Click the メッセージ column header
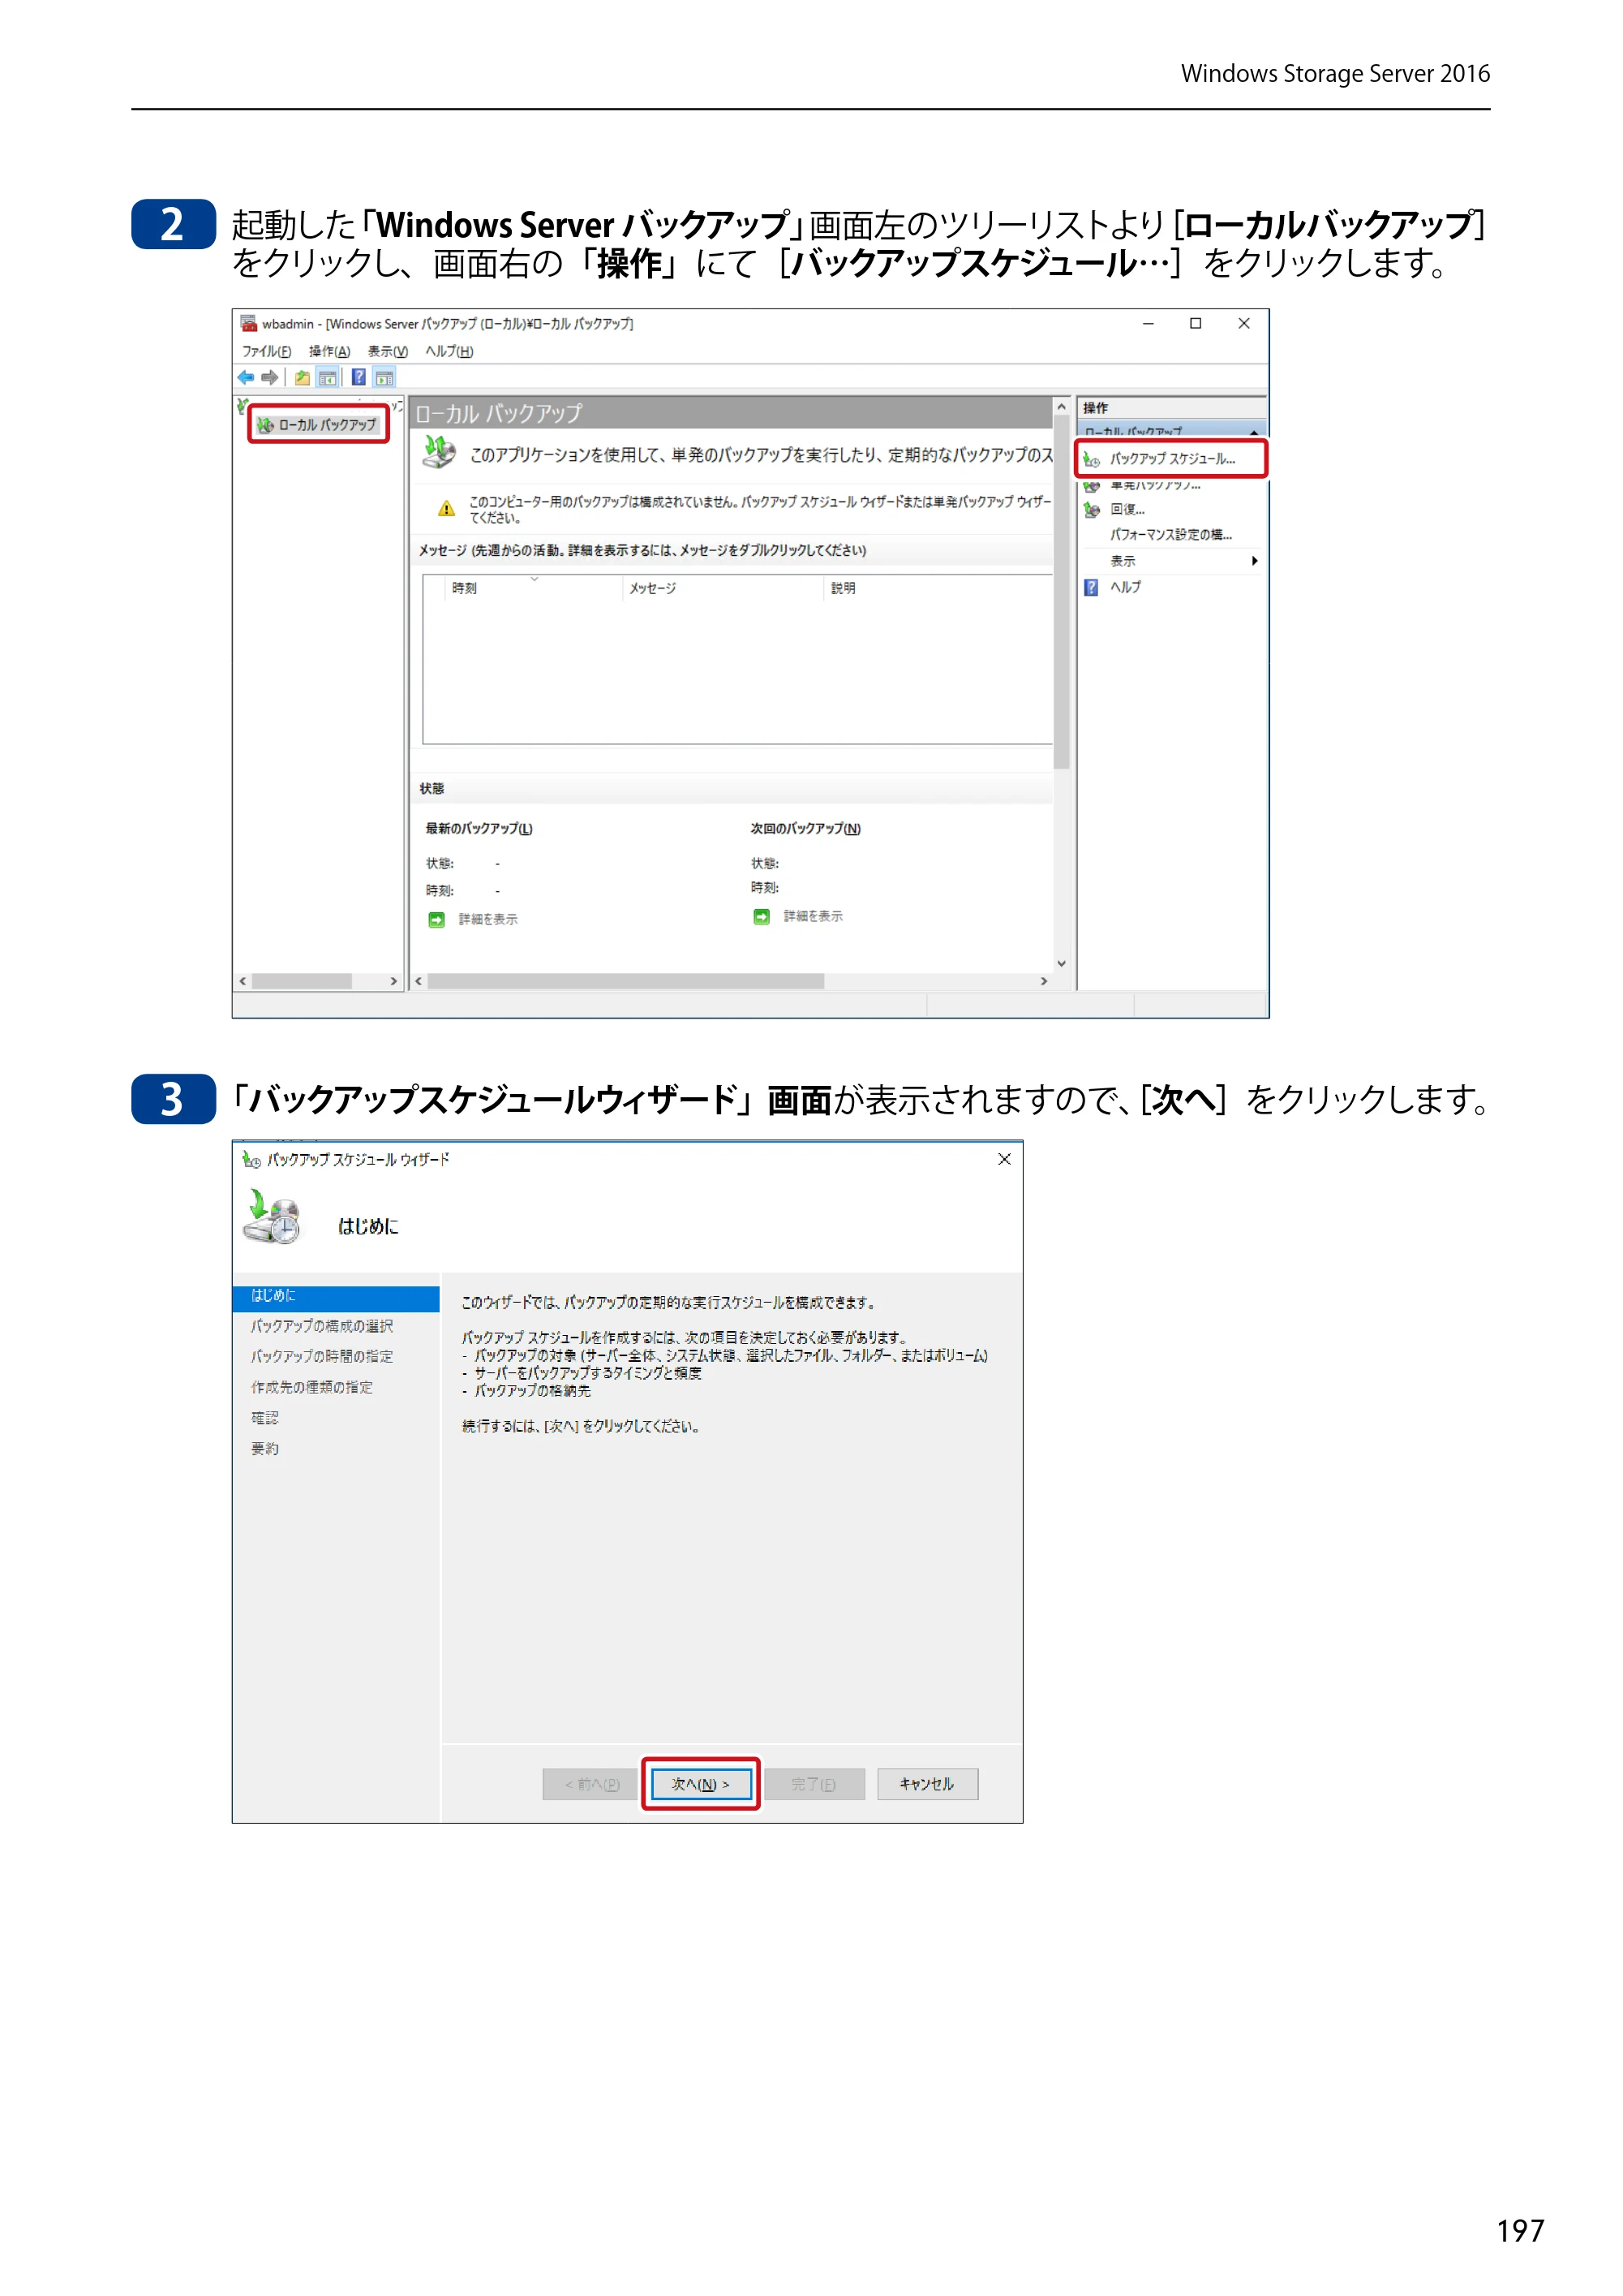1623x2296 pixels. (723, 588)
